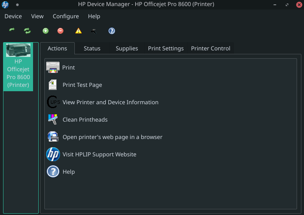The width and height of the screenshot is (304, 215).
Task: Close the HP Device Manager window
Action: point(299,5)
